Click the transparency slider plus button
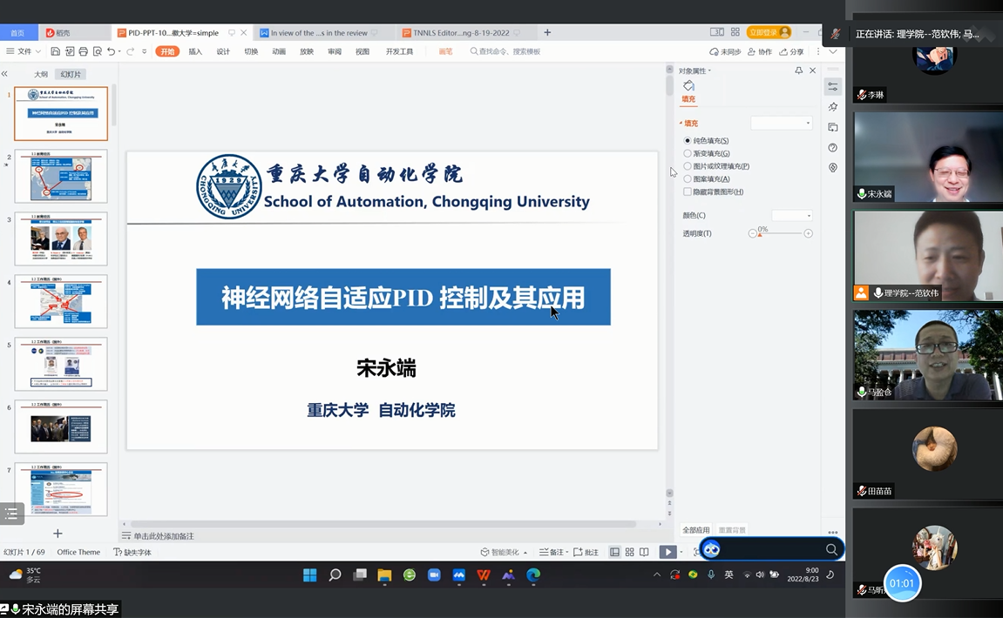The image size is (1003, 618). tap(808, 233)
